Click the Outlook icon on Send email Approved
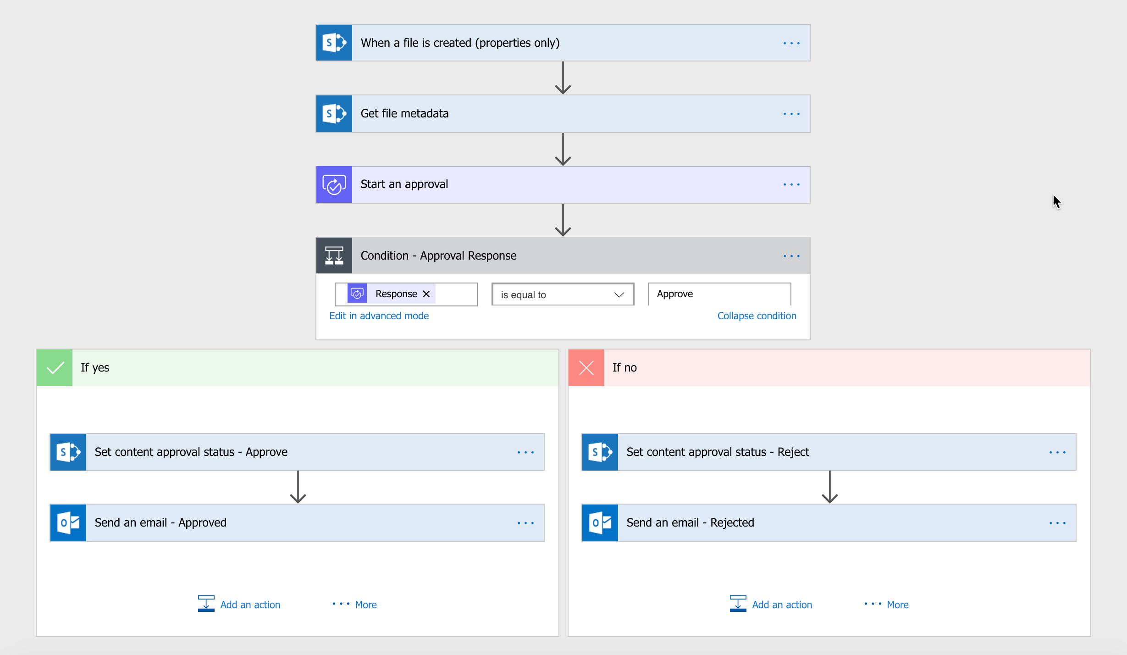 coord(69,522)
